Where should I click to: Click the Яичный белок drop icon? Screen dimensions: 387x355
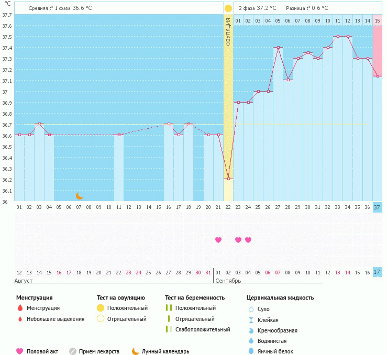tap(251, 351)
